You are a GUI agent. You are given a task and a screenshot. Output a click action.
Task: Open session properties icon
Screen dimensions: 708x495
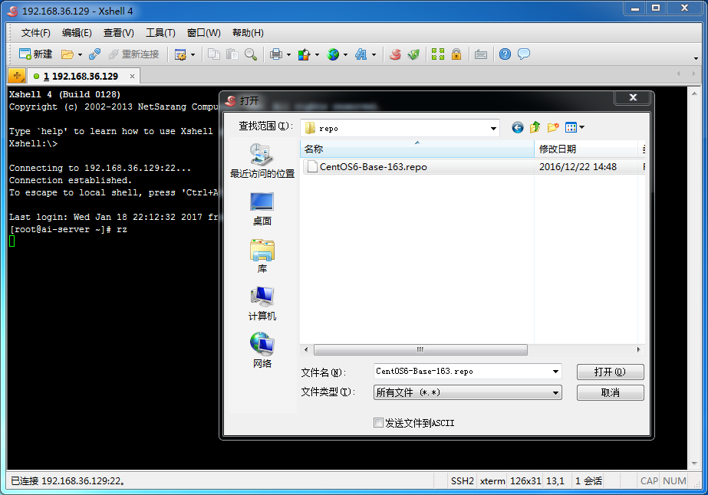180,54
